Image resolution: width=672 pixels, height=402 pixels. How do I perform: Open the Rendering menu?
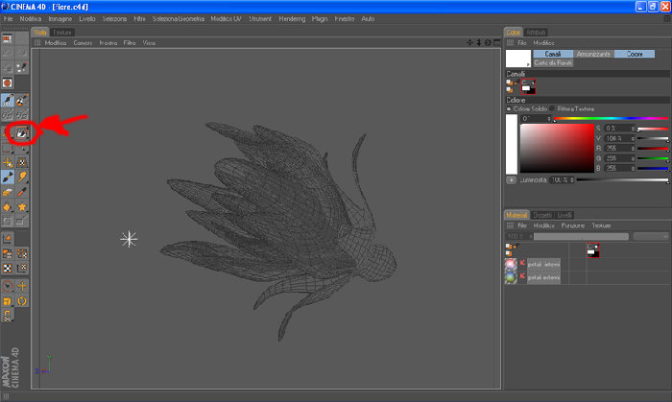tap(292, 19)
